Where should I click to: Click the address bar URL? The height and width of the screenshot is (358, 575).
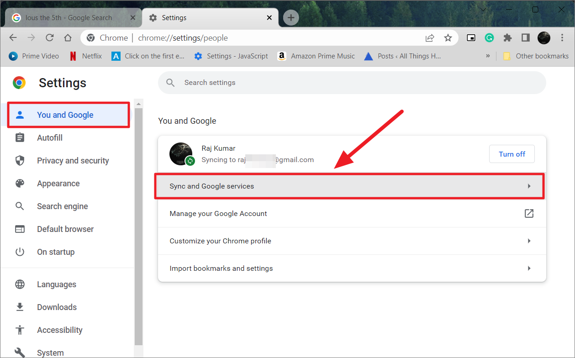pyautogui.click(x=183, y=38)
